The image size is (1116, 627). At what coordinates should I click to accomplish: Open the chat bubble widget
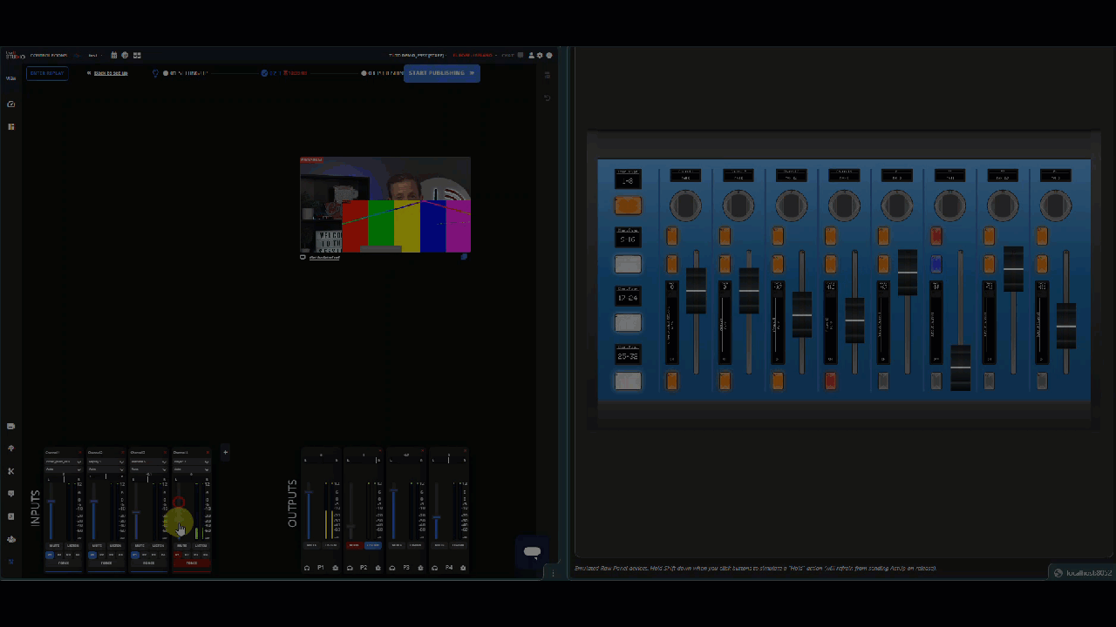pos(532,552)
